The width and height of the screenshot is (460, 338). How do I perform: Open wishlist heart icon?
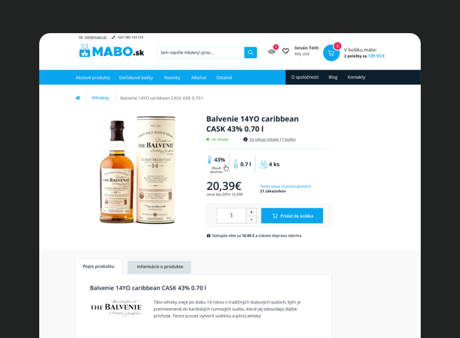[285, 51]
